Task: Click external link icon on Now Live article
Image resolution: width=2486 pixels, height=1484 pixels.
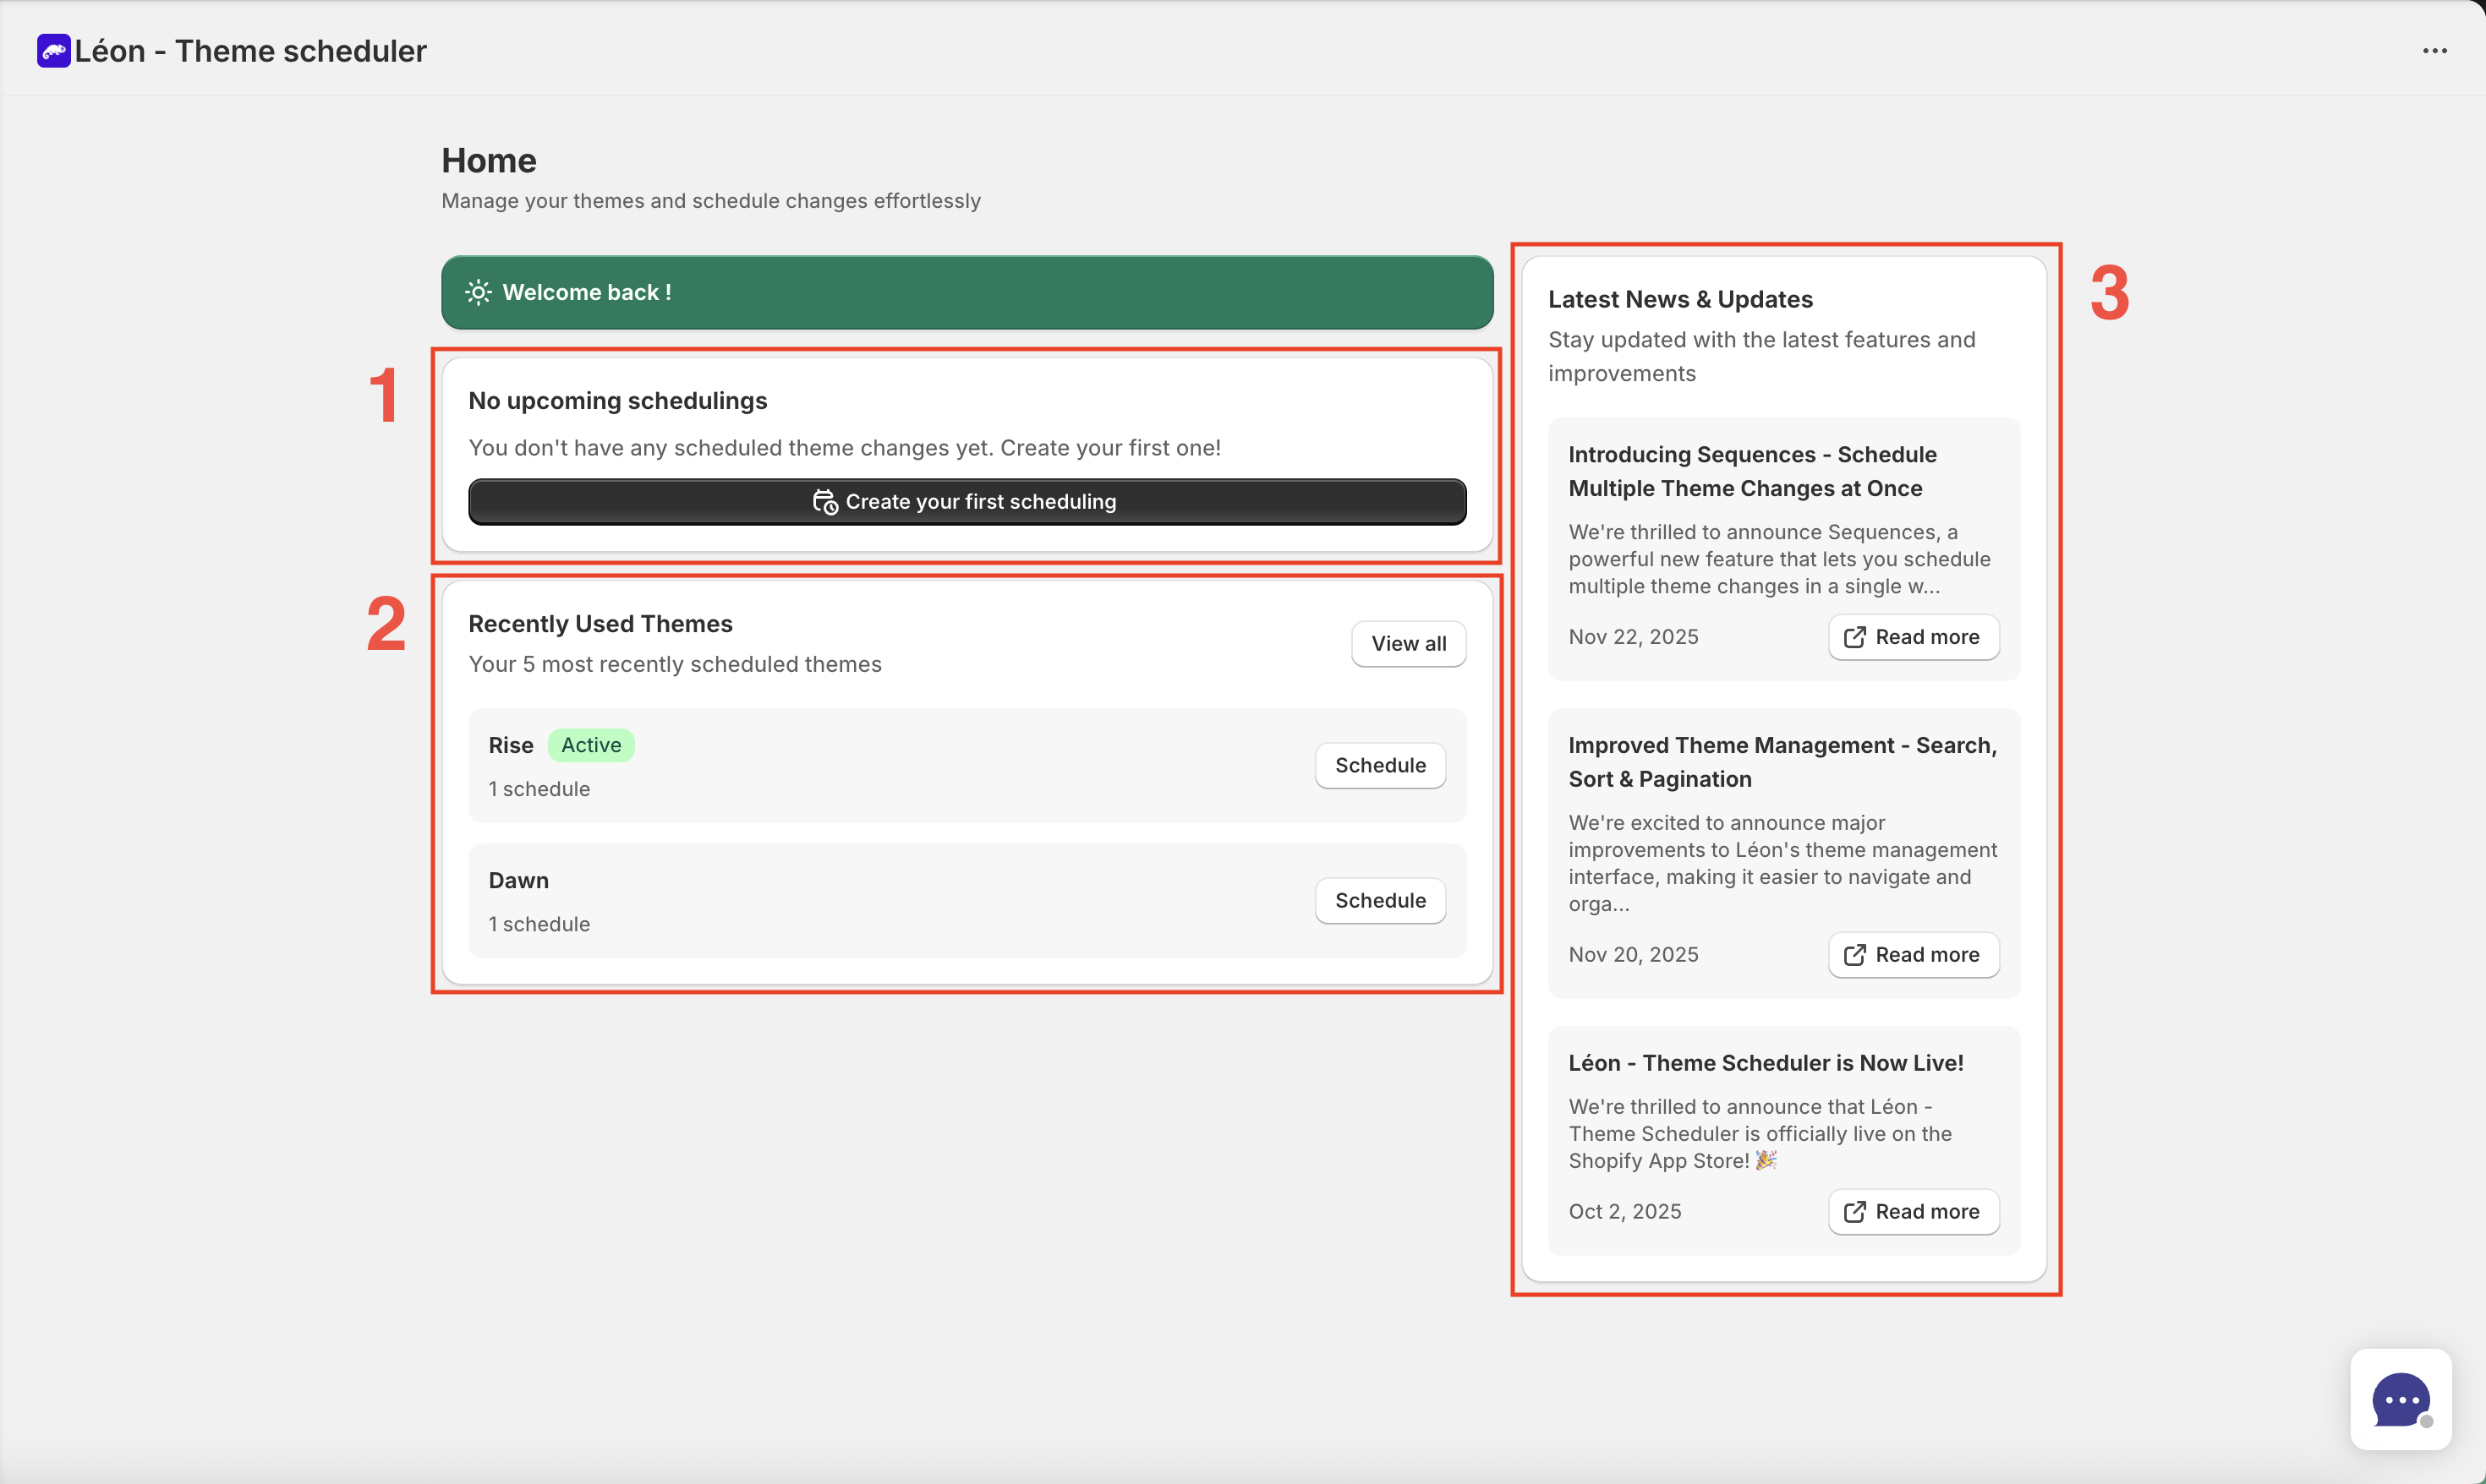Action: click(1854, 1212)
